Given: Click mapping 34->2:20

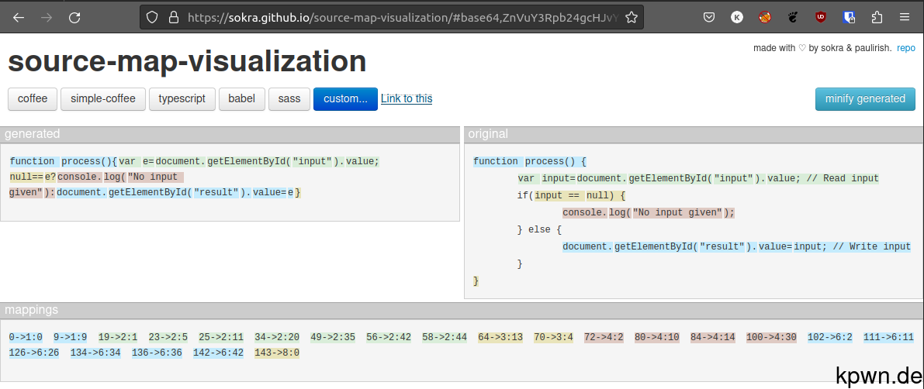Looking at the screenshot, I should click(277, 337).
